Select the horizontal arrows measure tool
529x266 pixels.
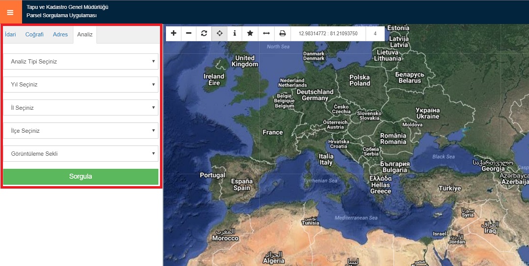click(x=266, y=33)
